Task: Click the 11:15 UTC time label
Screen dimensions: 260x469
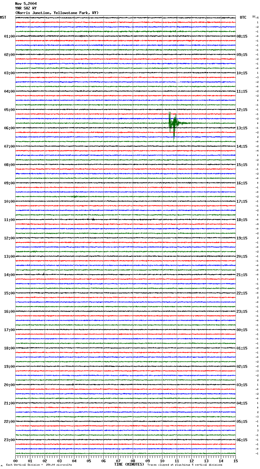Action: [242, 91]
